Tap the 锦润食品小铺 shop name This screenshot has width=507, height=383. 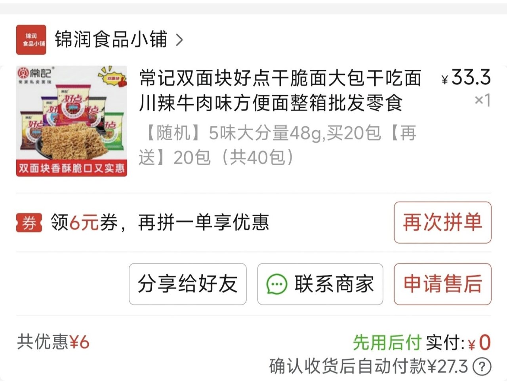click(111, 40)
